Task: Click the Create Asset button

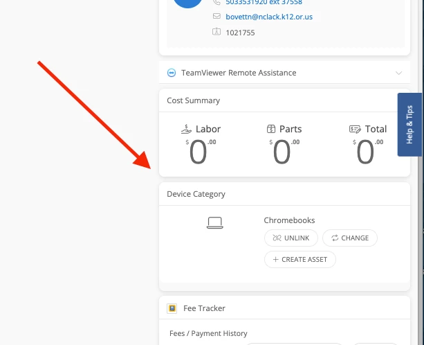Action: point(300,259)
